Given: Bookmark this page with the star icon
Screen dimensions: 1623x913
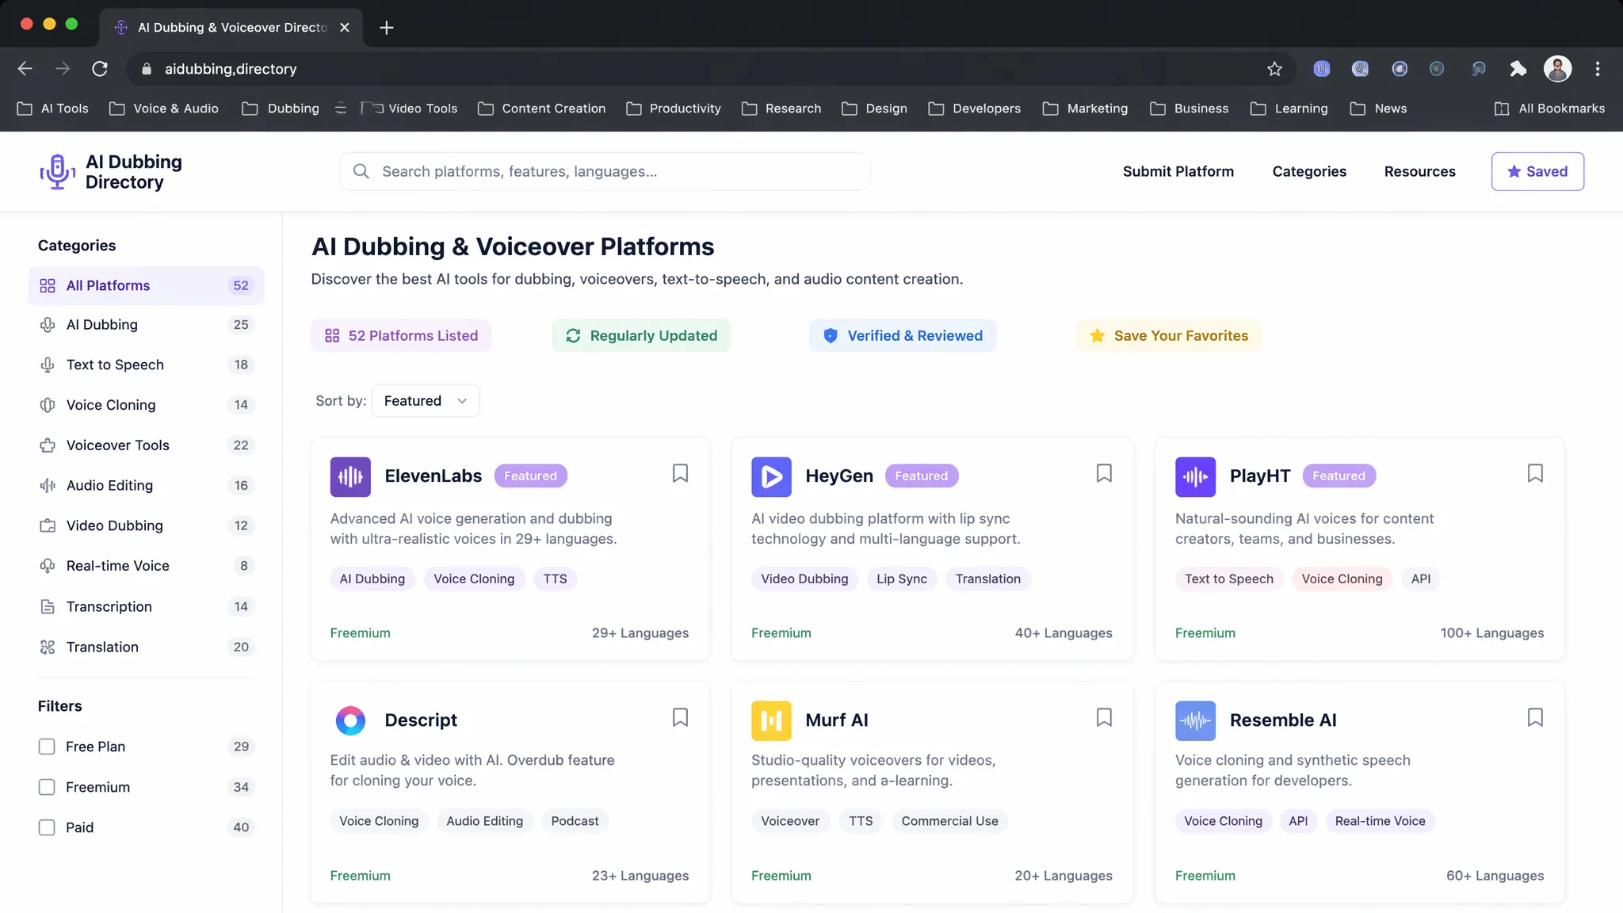Looking at the screenshot, I should click(1274, 69).
